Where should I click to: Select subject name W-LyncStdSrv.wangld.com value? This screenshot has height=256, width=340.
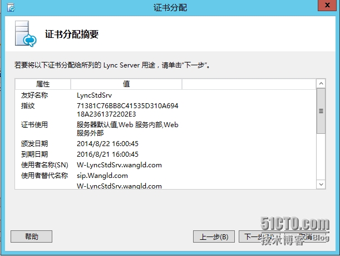119,165
